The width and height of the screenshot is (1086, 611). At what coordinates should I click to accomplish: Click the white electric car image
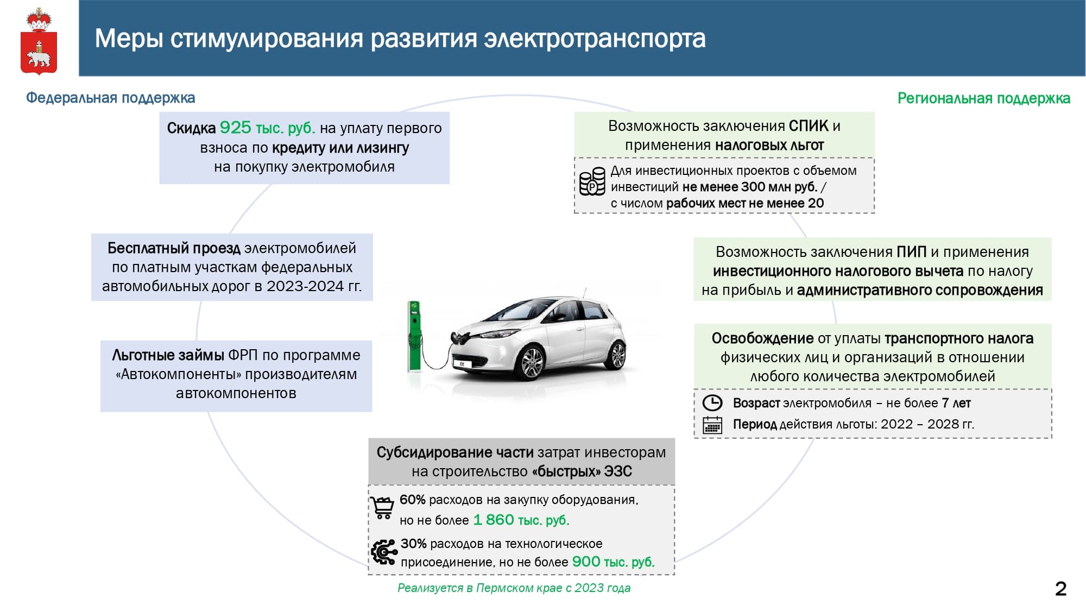pos(543,337)
